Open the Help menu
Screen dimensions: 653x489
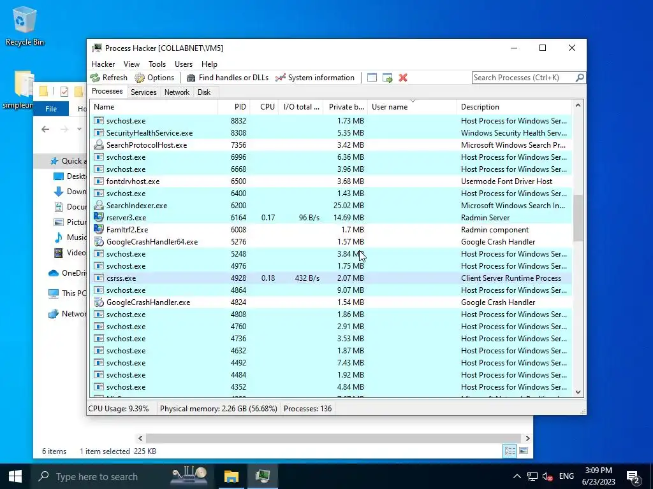pyautogui.click(x=209, y=64)
